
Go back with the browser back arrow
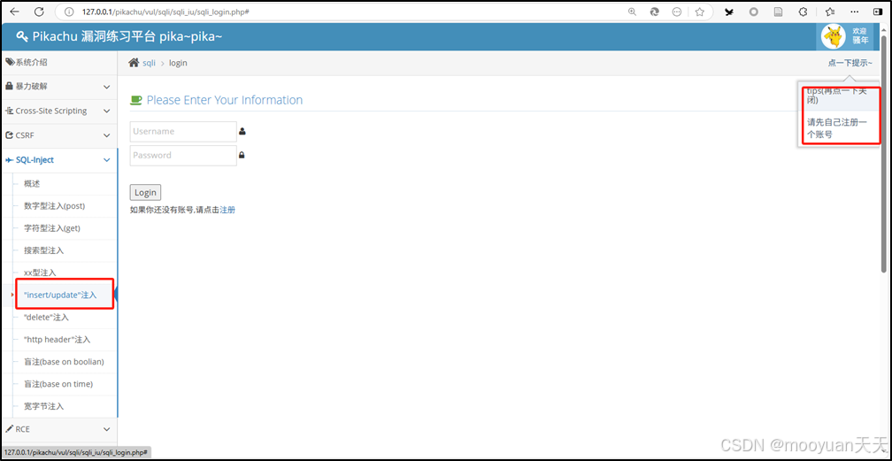coord(15,12)
